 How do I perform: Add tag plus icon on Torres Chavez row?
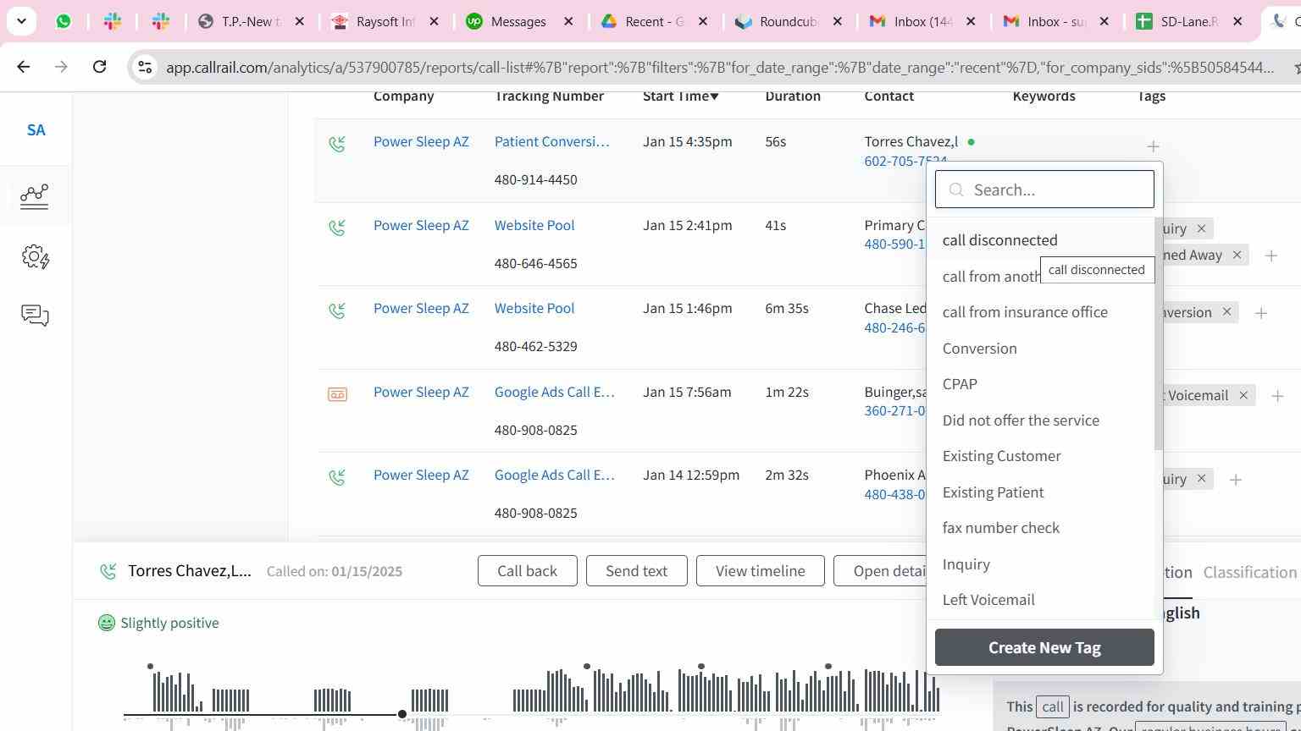1153,146
